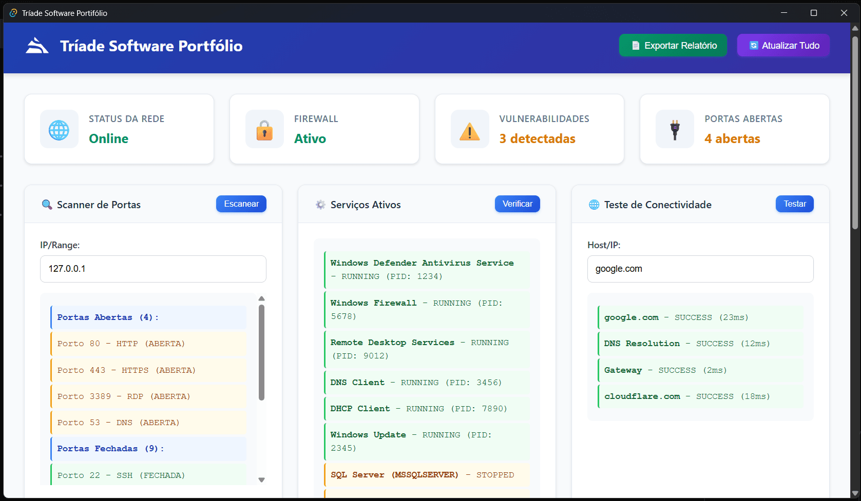Click the port list scrollbar thumb
Screen dimensions: 861x501
pyautogui.click(x=261, y=352)
